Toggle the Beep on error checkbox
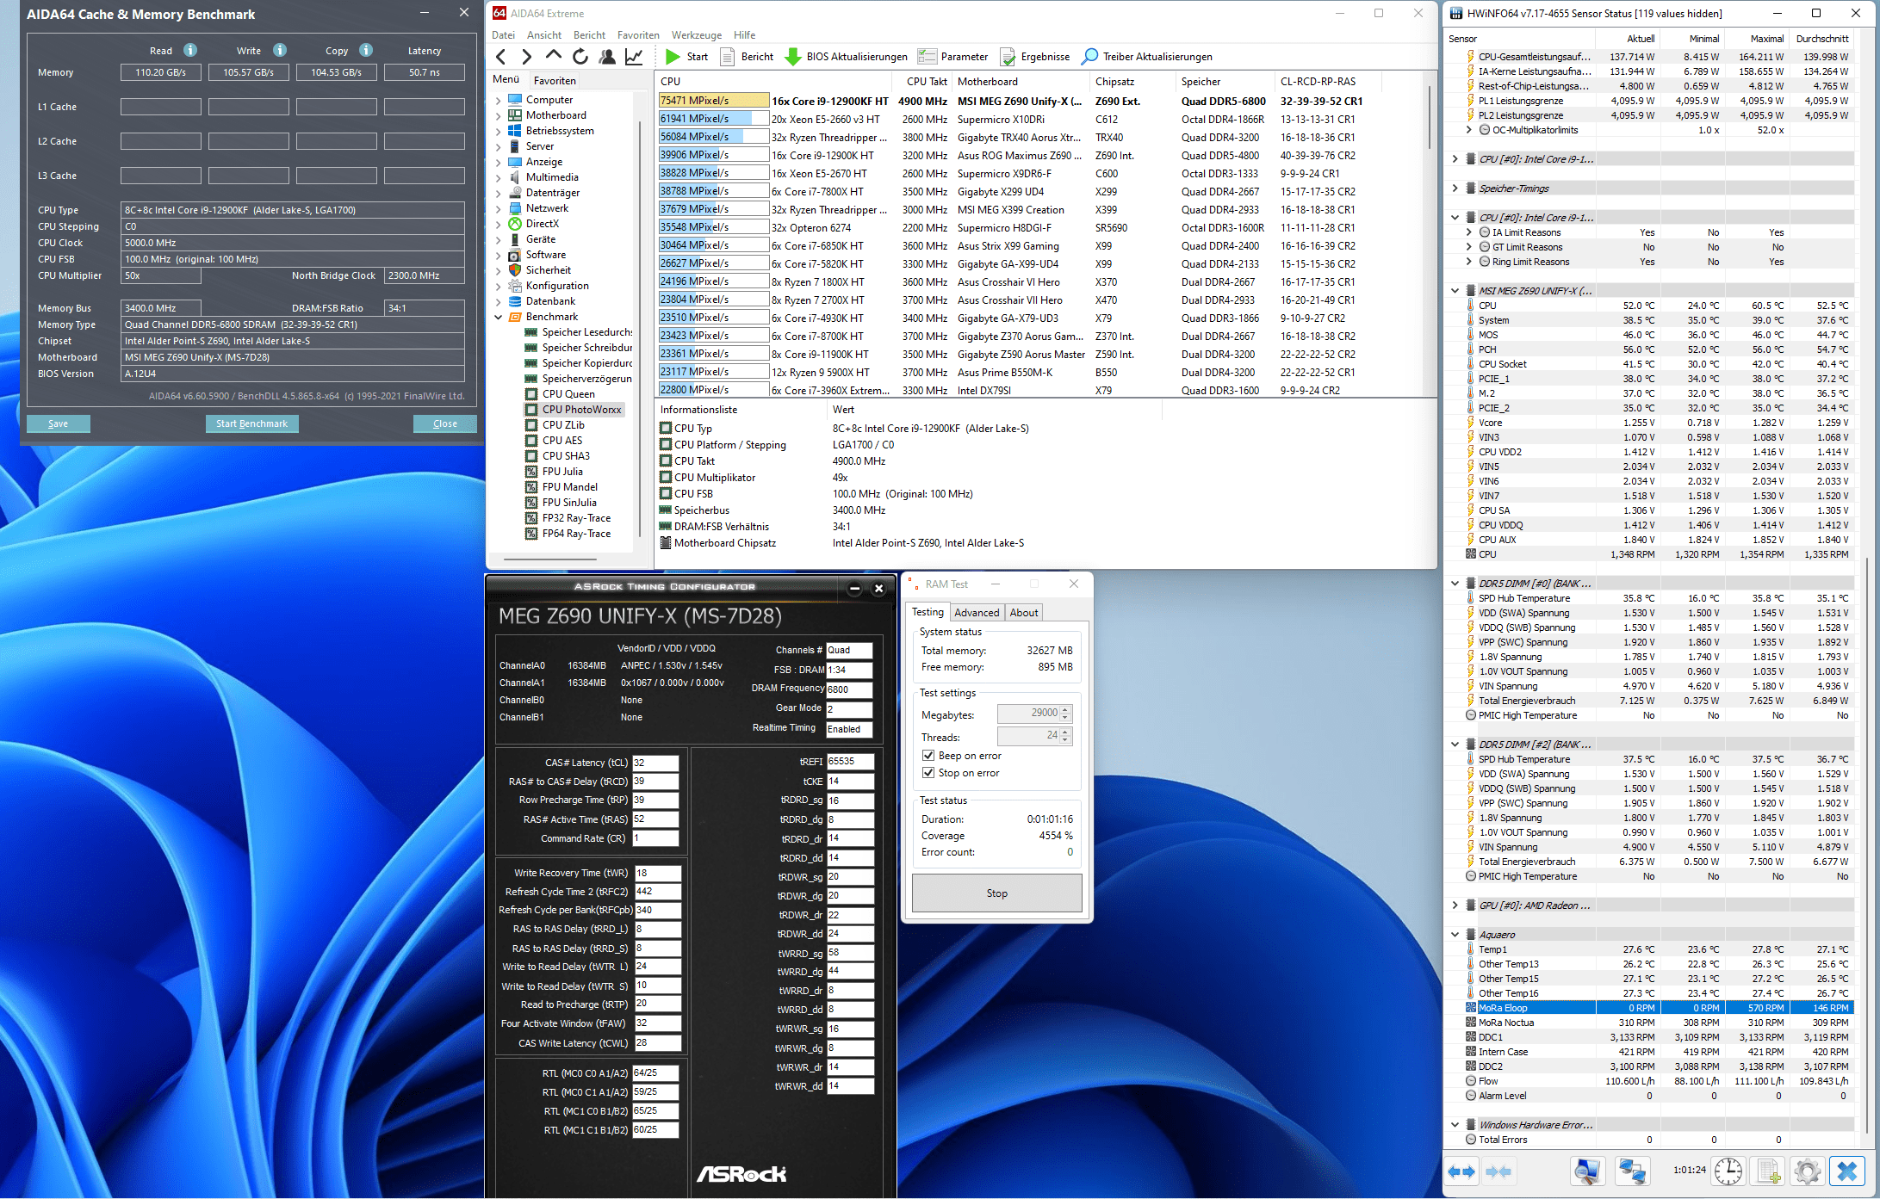The height and width of the screenshot is (1199, 1880). click(x=928, y=756)
